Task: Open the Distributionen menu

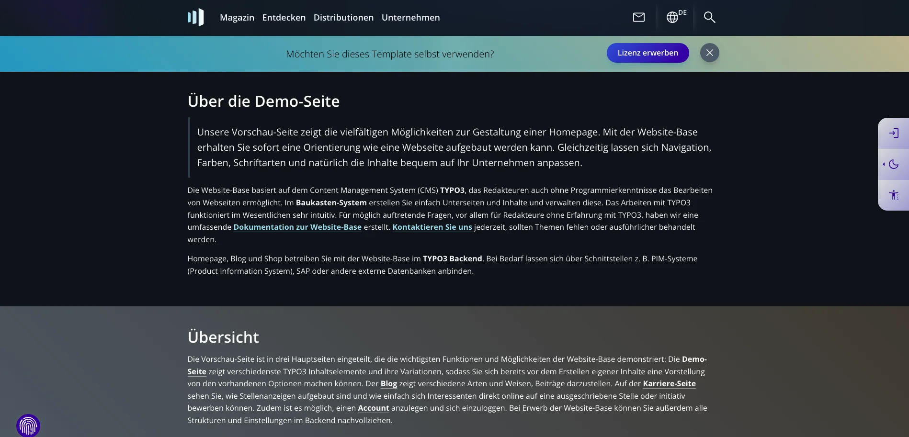Action: point(343,18)
